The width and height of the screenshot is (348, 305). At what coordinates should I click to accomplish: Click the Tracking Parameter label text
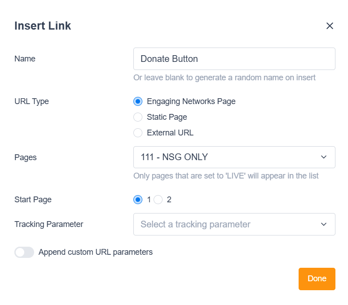(x=49, y=224)
